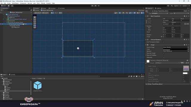Click the Pause button in the top toolbar

pos(95,6)
